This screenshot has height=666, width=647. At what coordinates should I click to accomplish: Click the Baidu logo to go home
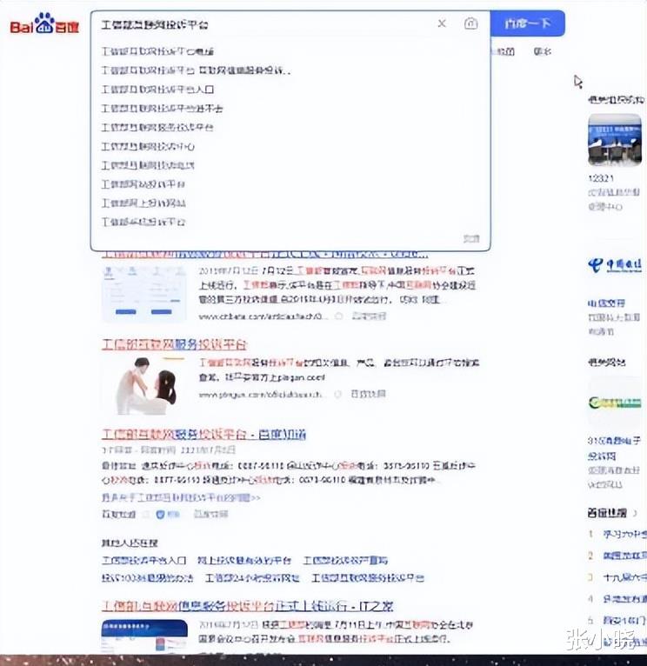coord(44,23)
